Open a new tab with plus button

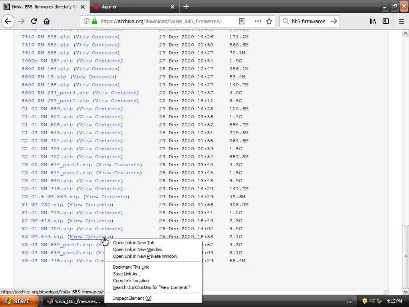pos(186,6)
